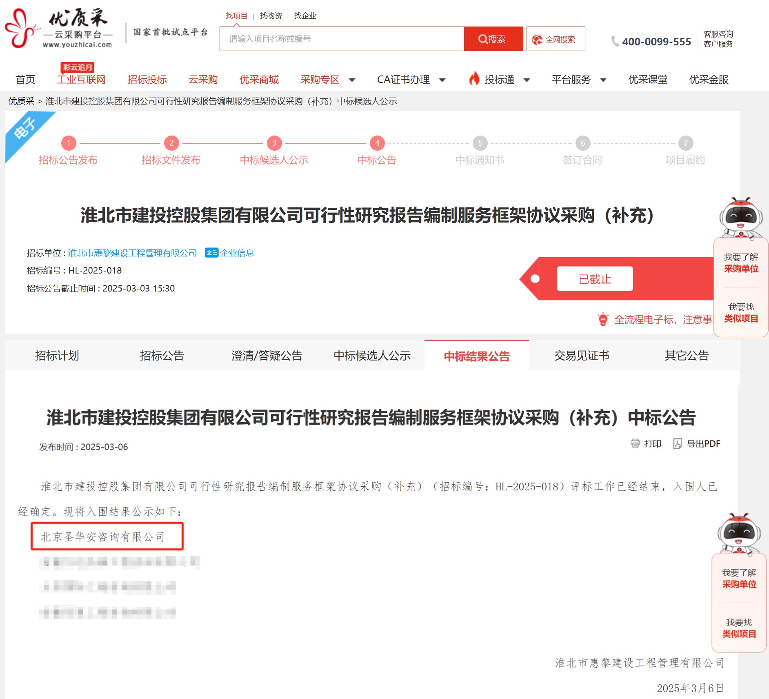Click the 企业信息 card icon

[211, 253]
